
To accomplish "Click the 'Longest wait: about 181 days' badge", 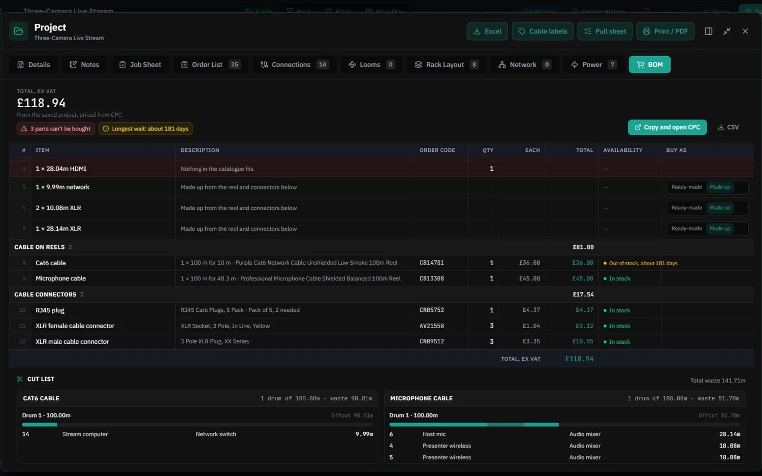I will pos(146,129).
